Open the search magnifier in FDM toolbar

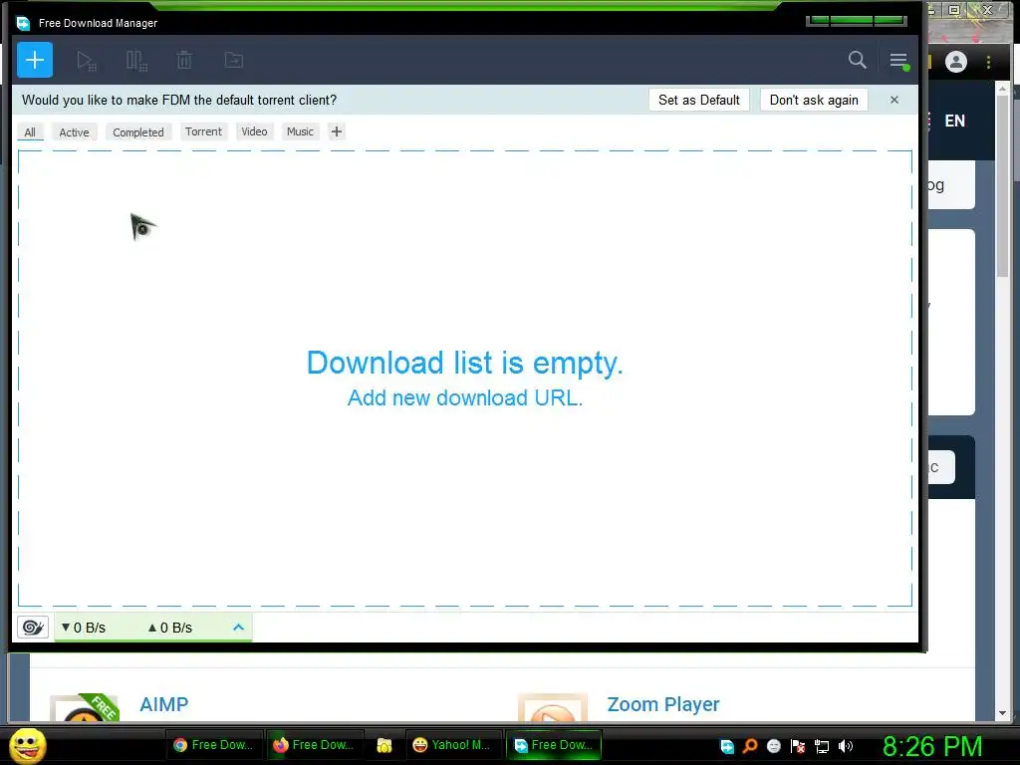pos(858,60)
